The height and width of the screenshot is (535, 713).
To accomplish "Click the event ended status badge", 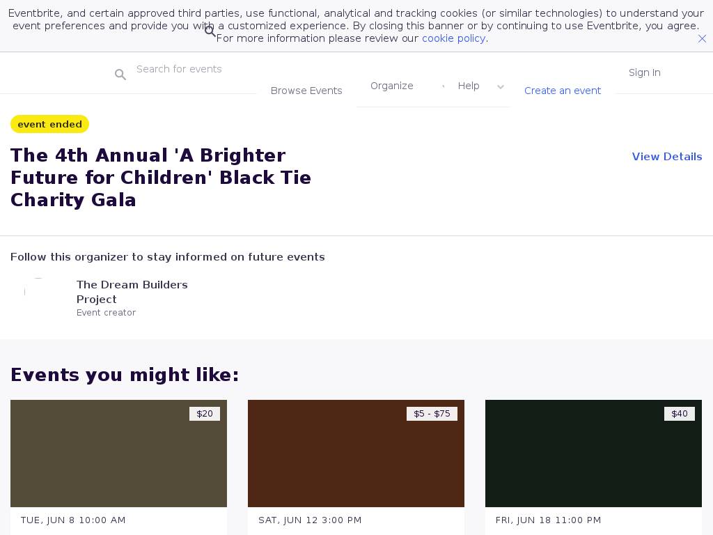I will pyautogui.click(x=49, y=124).
